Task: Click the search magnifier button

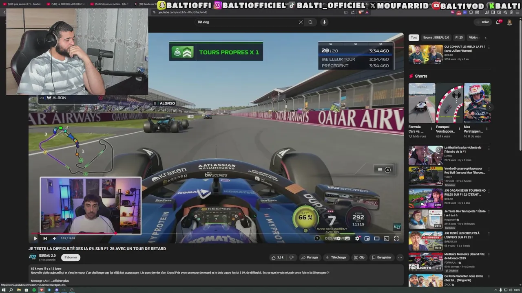Action: (x=310, y=22)
